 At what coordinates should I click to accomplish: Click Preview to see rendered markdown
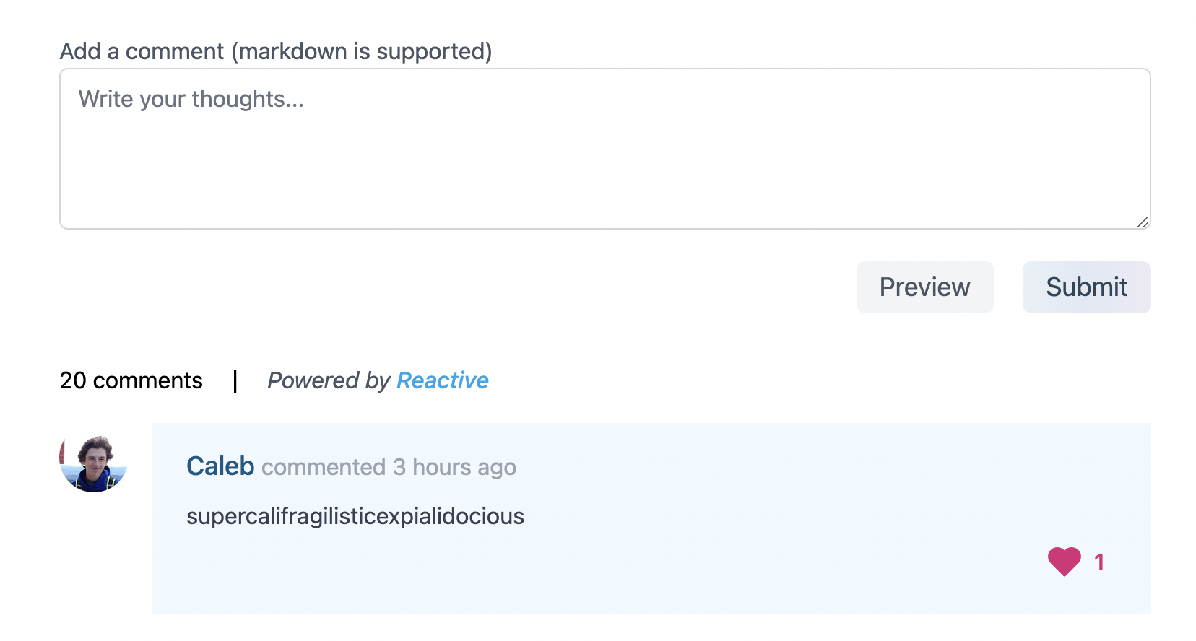click(924, 287)
